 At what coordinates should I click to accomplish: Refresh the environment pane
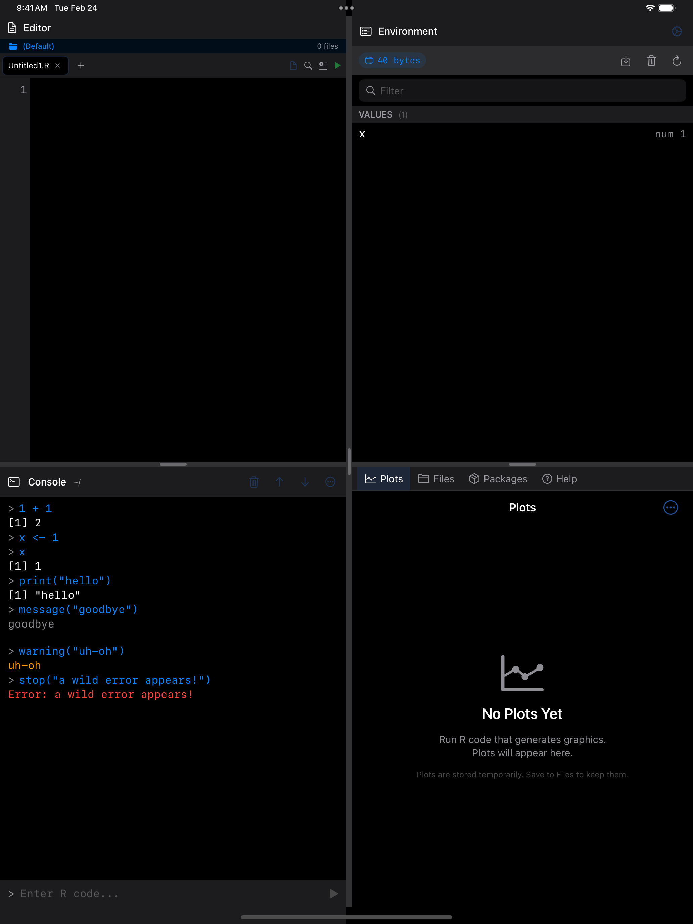[x=677, y=61]
